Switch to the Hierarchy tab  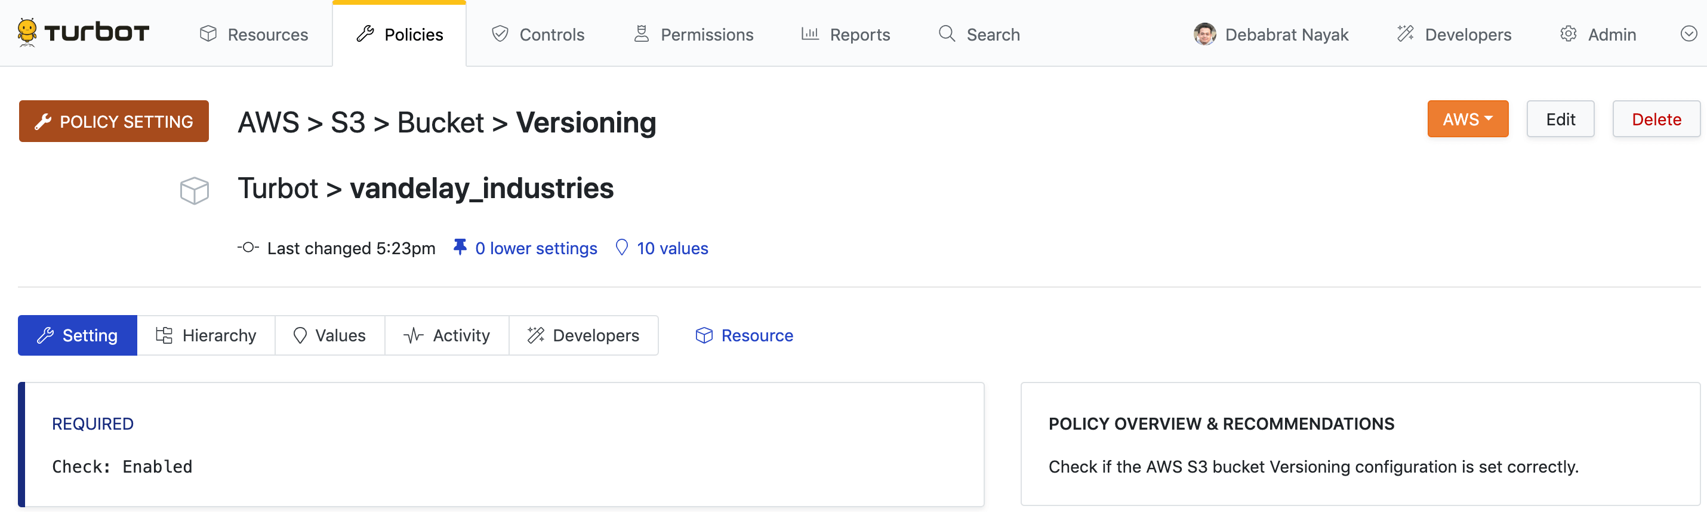(x=206, y=336)
